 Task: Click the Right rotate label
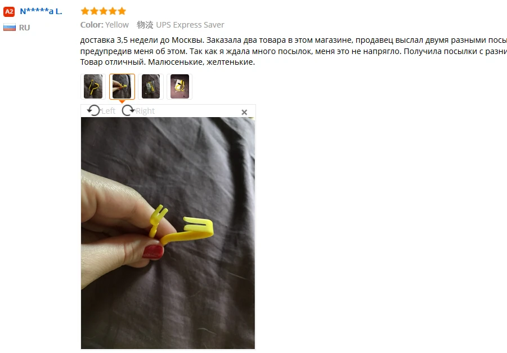(145, 111)
